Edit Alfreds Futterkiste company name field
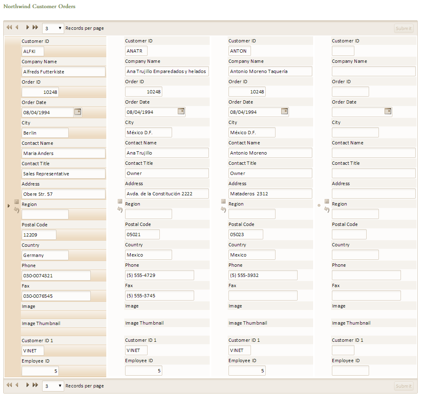Screen dimensions: 421x396 pos(63,72)
